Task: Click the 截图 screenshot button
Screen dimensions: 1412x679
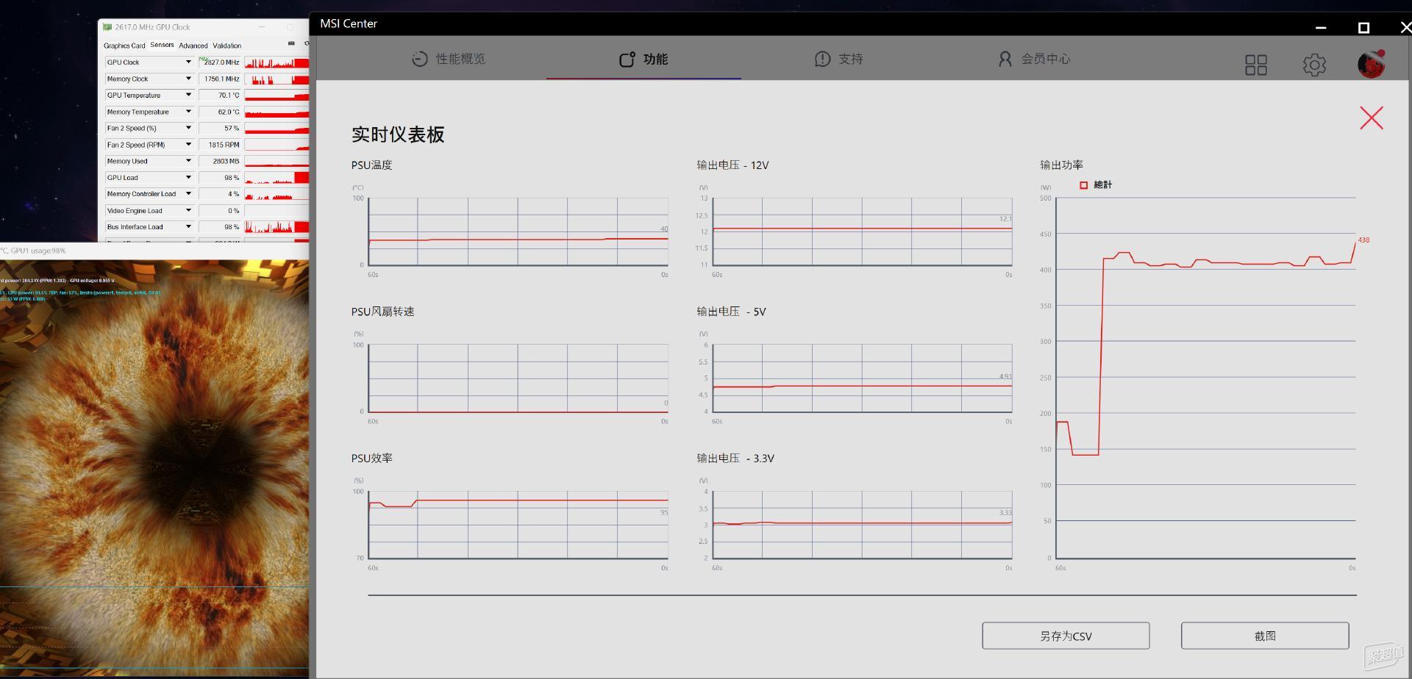Action: click(x=1264, y=636)
